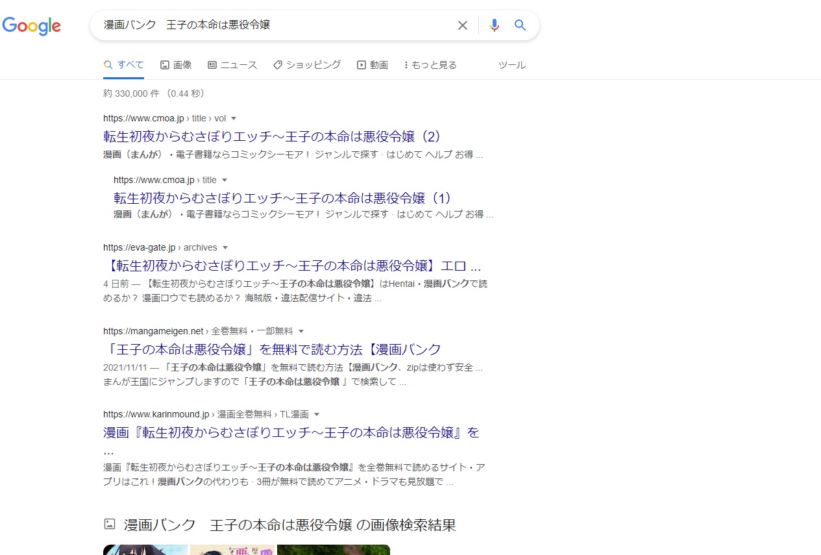Expand dropdown arrow beside karinmound.jp result
The width and height of the screenshot is (821, 555).
coord(317,414)
